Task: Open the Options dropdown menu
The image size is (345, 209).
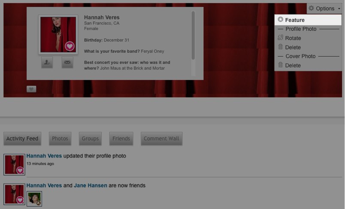Action: pos(324,8)
